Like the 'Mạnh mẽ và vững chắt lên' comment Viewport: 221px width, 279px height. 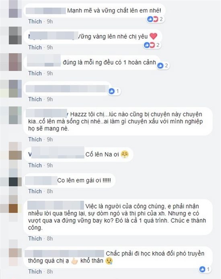coord(35,21)
